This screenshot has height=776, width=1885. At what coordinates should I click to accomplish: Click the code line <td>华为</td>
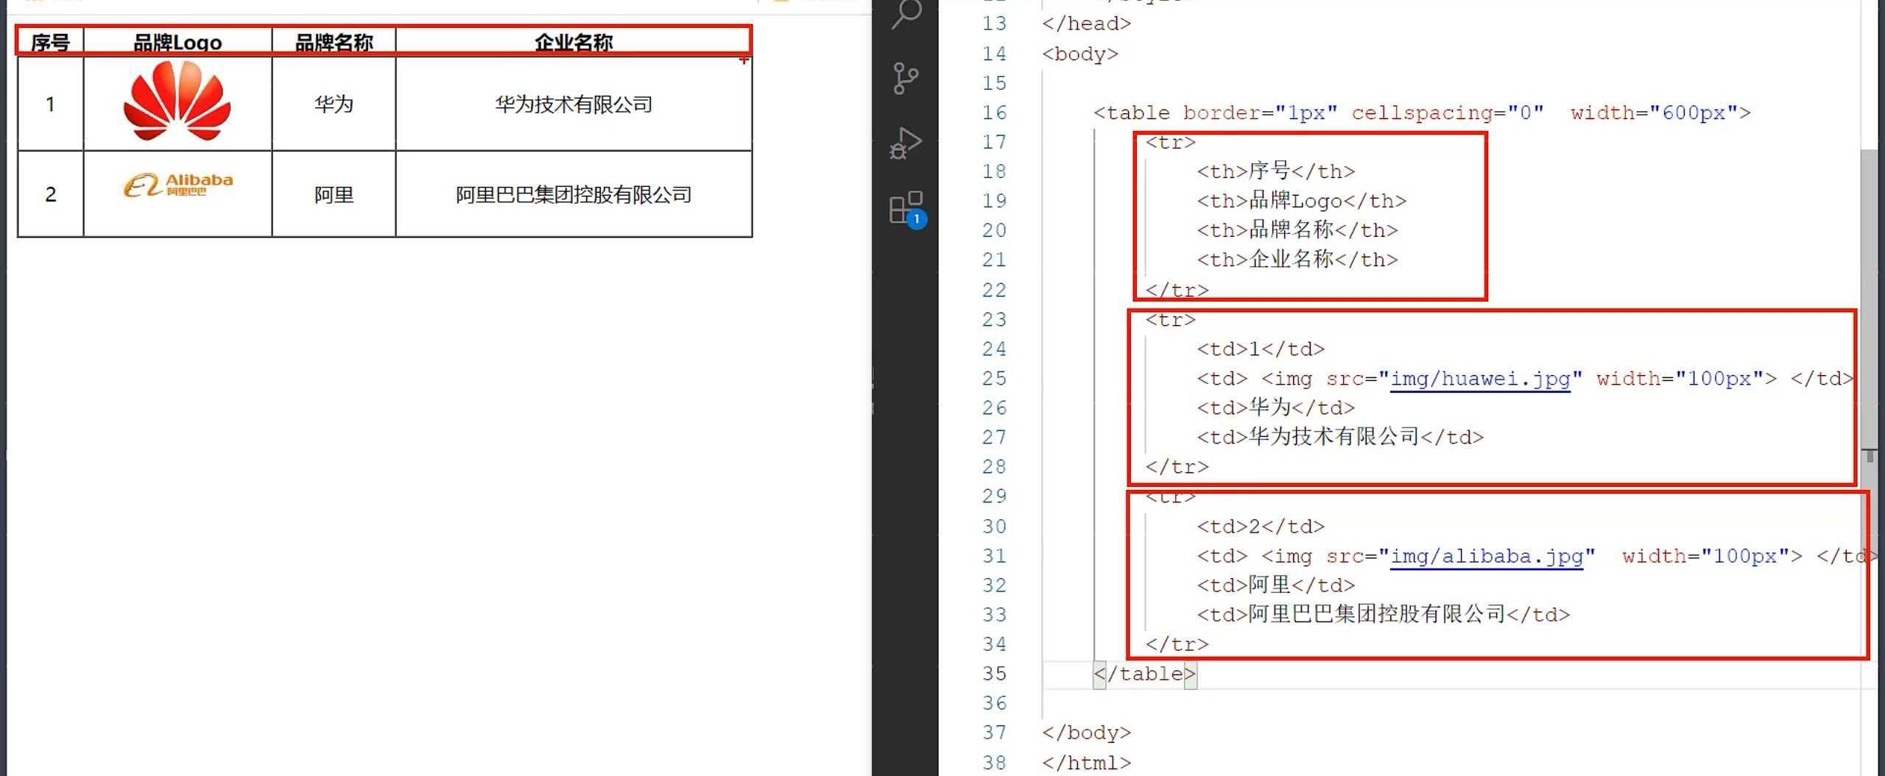pos(1275,407)
